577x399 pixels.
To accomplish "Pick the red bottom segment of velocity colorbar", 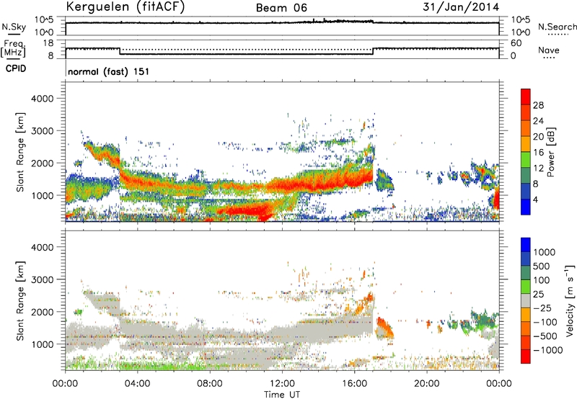I will [x=526, y=357].
